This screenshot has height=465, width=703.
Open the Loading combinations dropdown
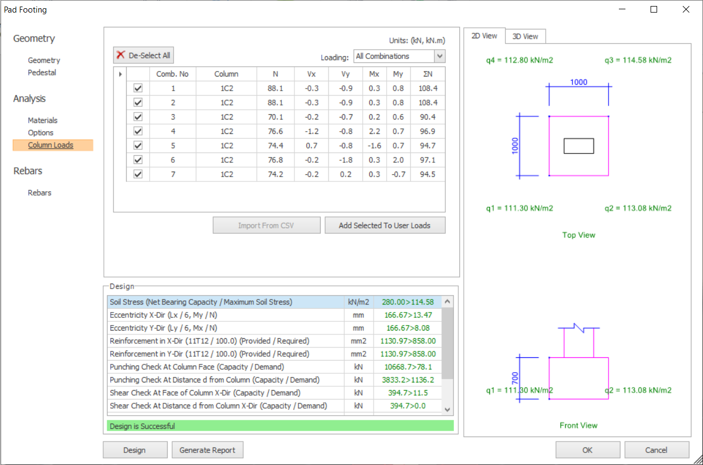point(440,56)
